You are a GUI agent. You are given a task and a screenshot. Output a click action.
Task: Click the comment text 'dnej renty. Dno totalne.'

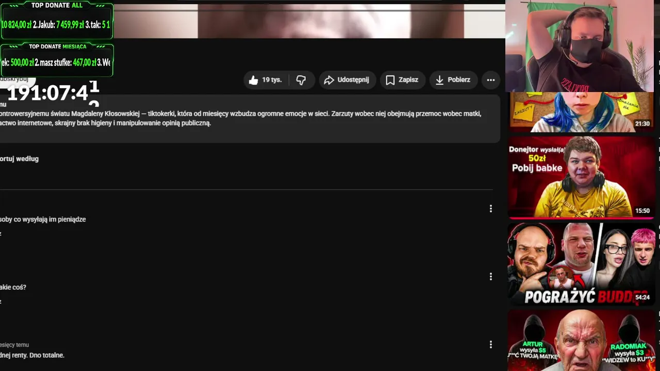click(x=32, y=355)
